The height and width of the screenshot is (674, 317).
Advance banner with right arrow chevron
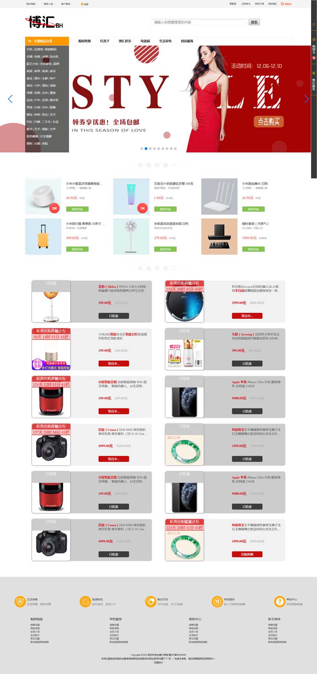coord(306,99)
